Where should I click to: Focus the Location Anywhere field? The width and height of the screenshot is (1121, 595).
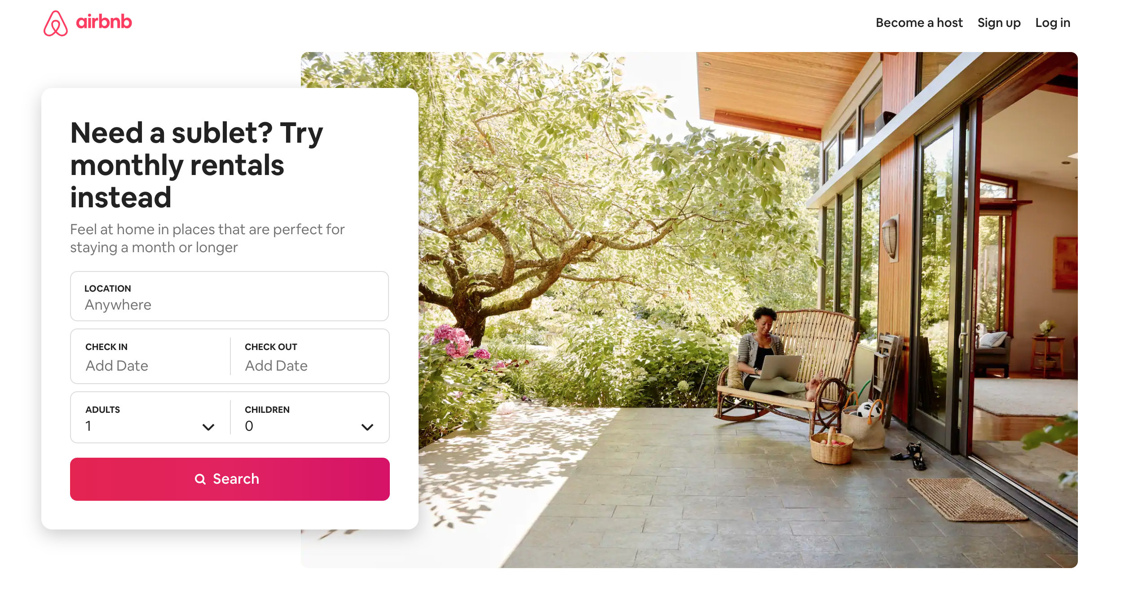pyautogui.click(x=229, y=296)
